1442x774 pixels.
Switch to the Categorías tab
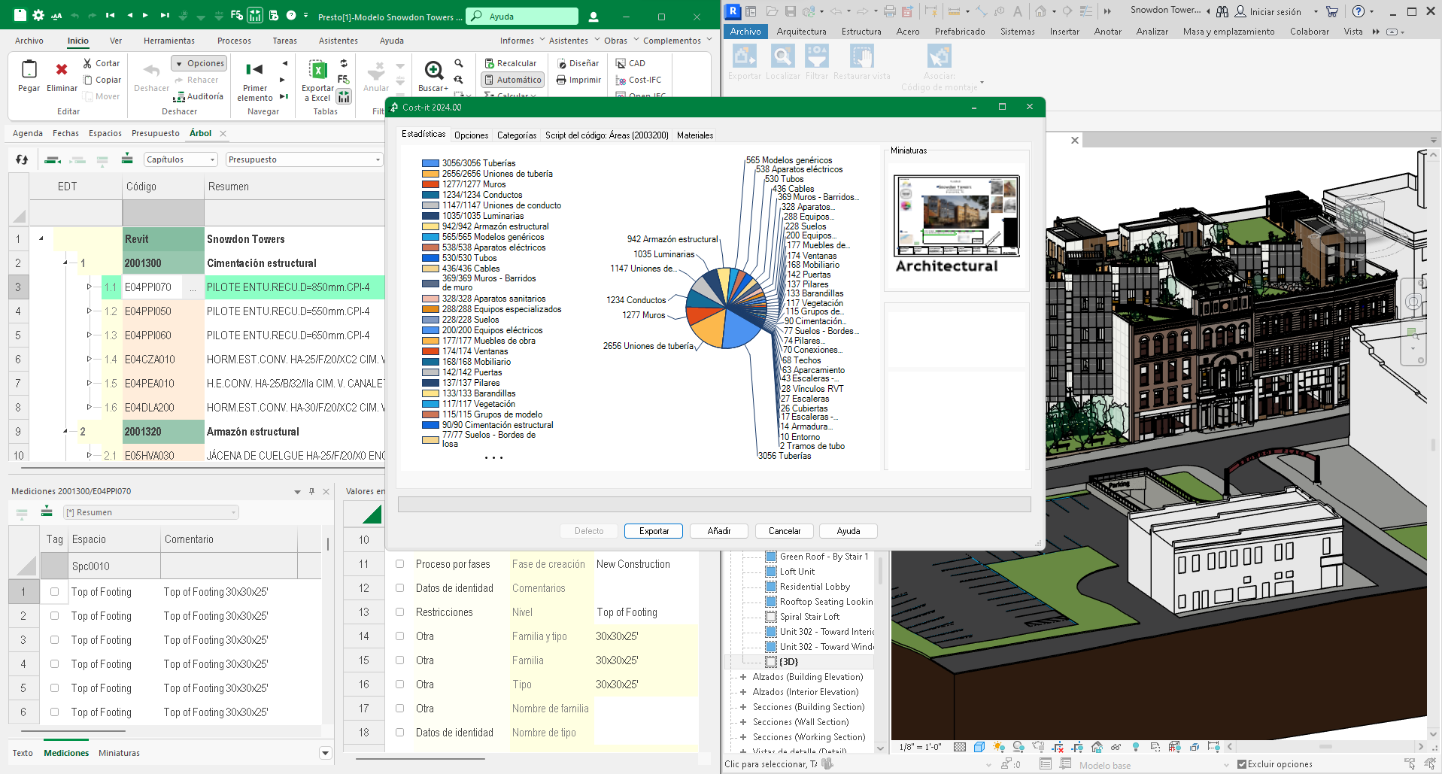(x=517, y=135)
